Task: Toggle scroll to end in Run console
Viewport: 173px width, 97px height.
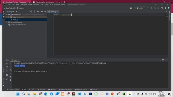Action: click(11, 73)
